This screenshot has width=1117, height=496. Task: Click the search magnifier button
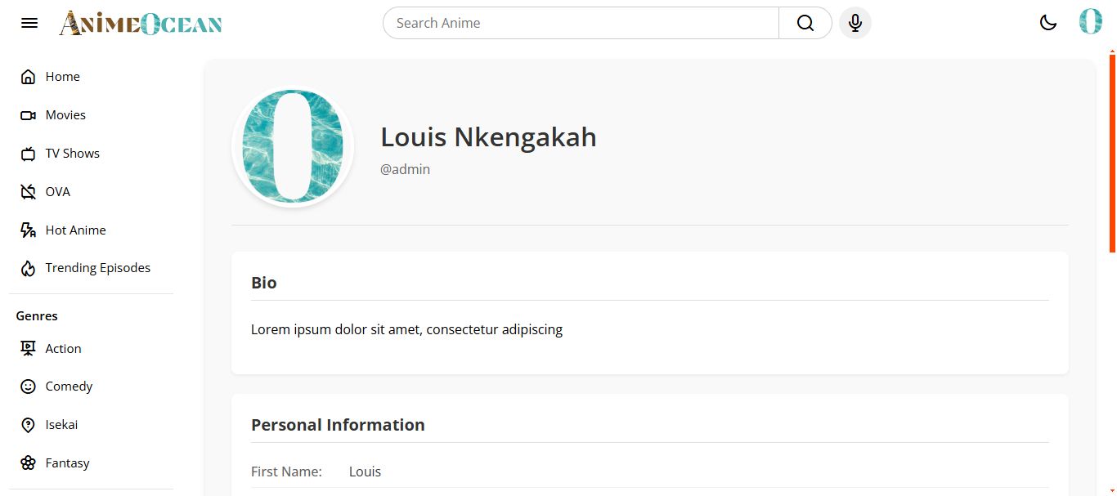[x=805, y=23]
